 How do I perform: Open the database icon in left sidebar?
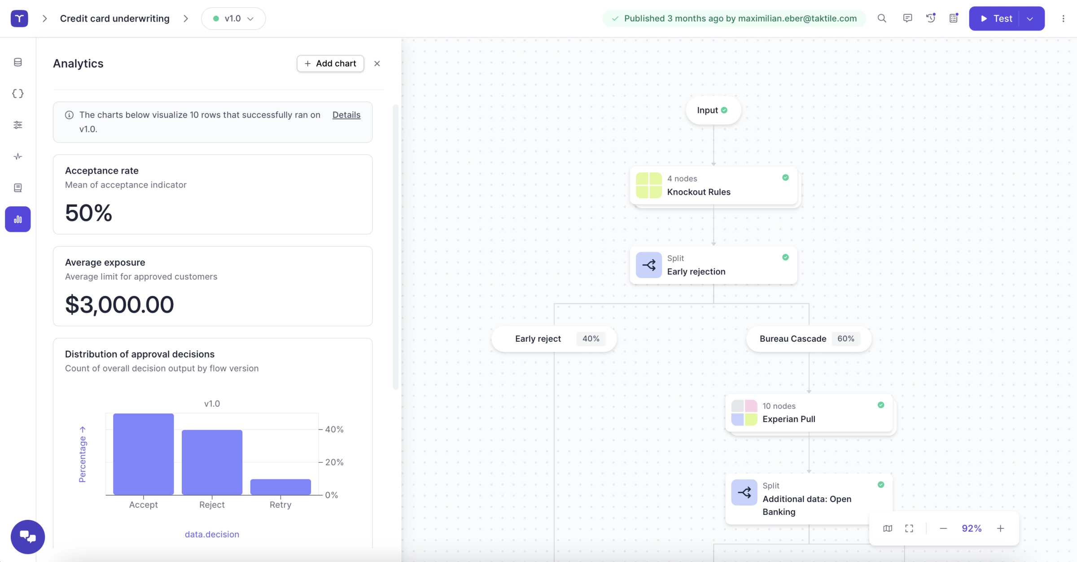click(18, 62)
